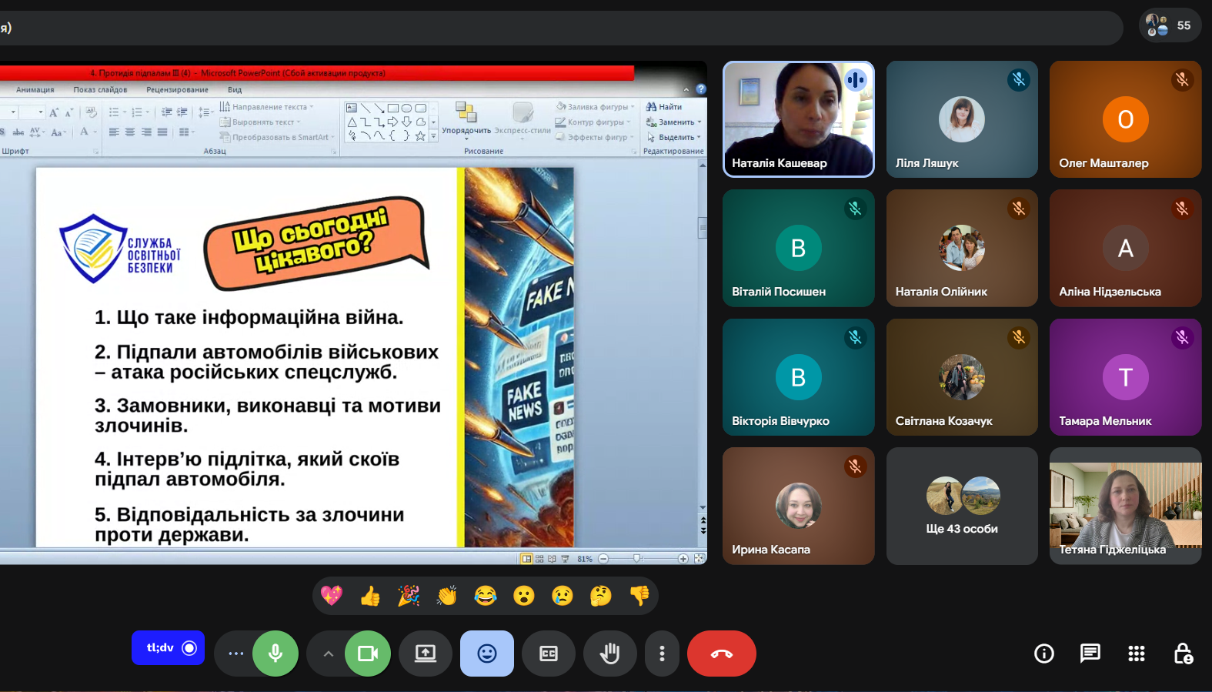The width and height of the screenshot is (1212, 692).
Task: Open the chat panel icon
Action: click(x=1090, y=654)
